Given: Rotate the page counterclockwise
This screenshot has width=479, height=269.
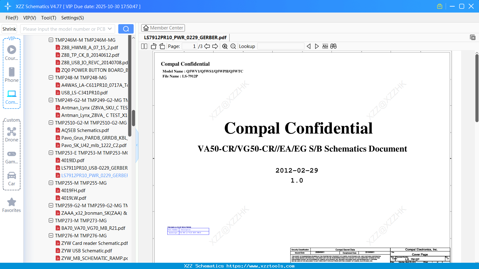Looking at the screenshot, I should (153, 46).
